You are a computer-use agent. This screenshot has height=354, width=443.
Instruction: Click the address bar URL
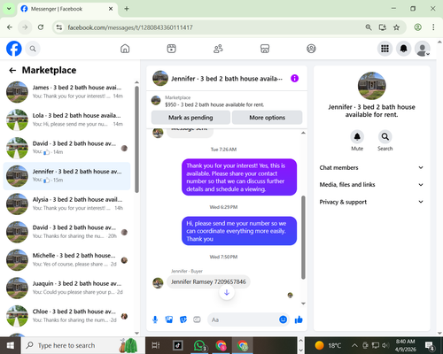pyautogui.click(x=130, y=27)
